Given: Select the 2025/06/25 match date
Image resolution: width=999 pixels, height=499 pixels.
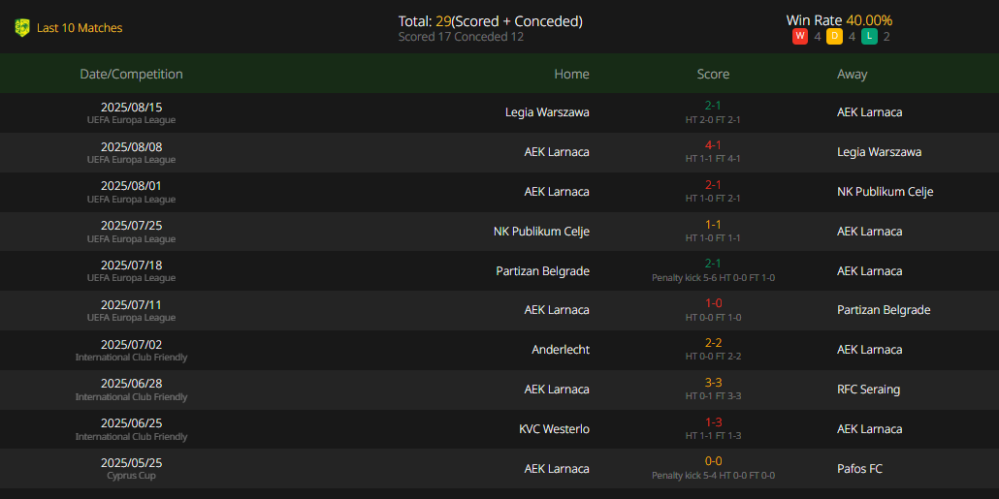Looking at the screenshot, I should coord(131,423).
